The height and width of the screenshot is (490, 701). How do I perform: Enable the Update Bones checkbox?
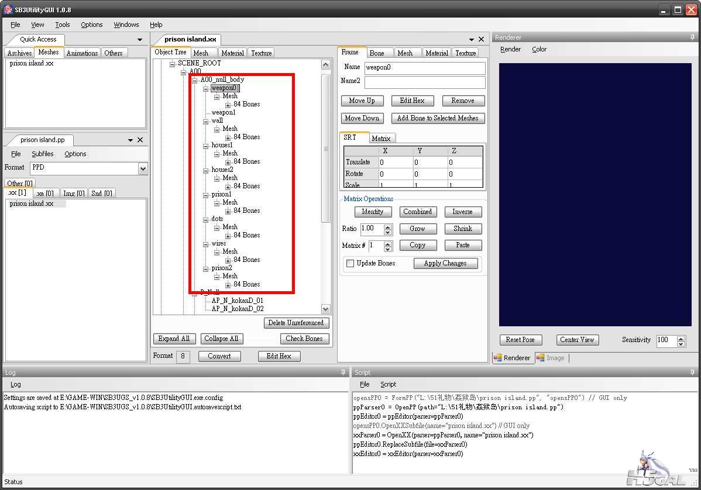coord(350,263)
